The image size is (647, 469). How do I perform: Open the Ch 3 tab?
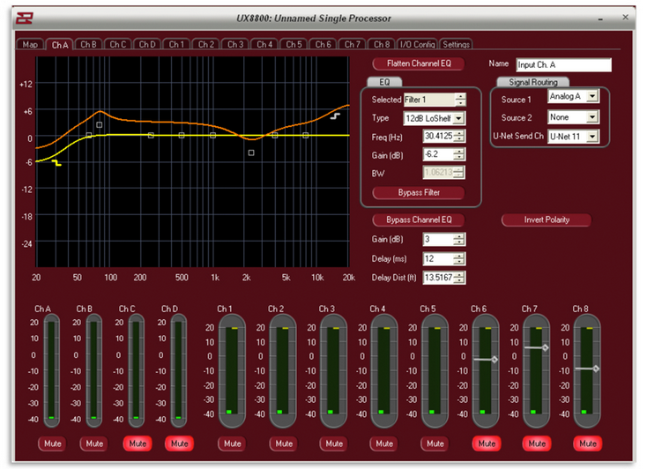[235, 44]
